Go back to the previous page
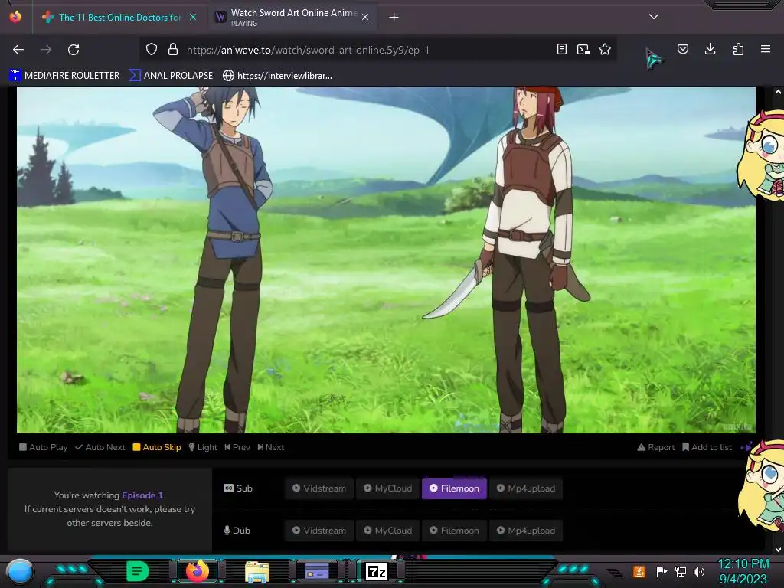 18,50
